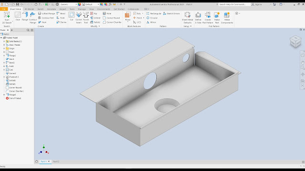Click the Search Help & Commands field
This screenshot has height=171, width=305.
click(234, 4)
